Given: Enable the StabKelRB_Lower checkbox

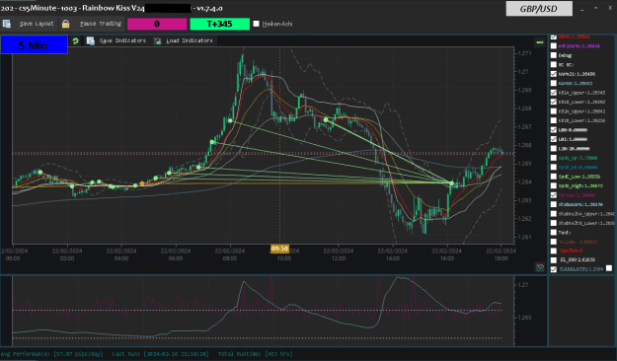Looking at the screenshot, I should click(554, 223).
